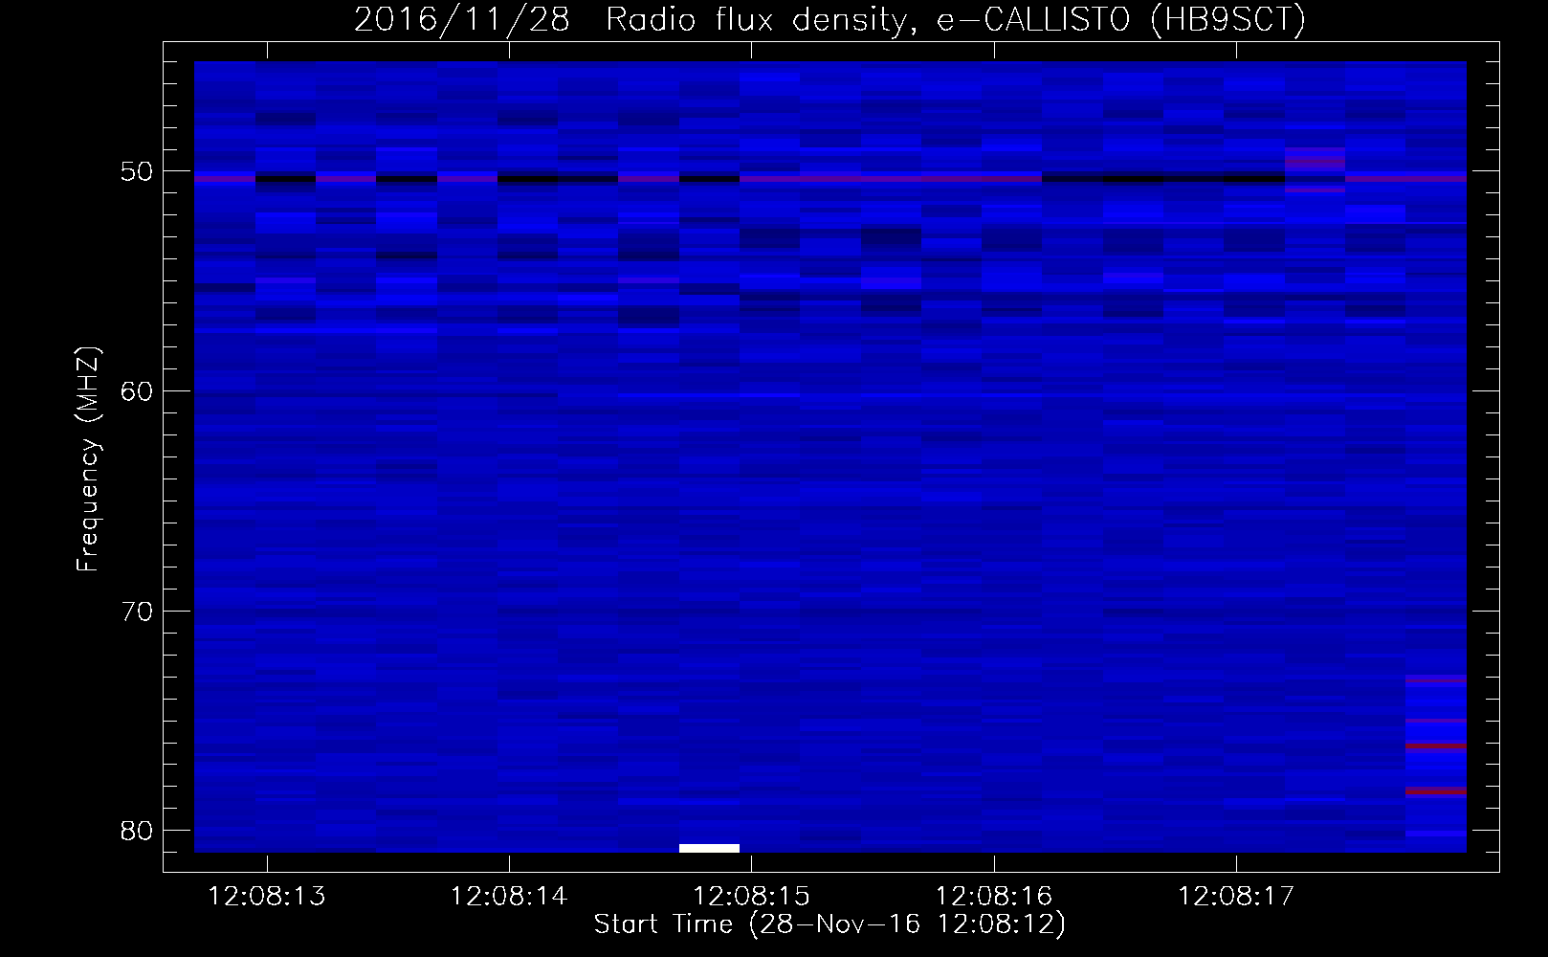Click the 12:08:15 time tick label
This screenshot has width=1548, height=957.
point(751,897)
